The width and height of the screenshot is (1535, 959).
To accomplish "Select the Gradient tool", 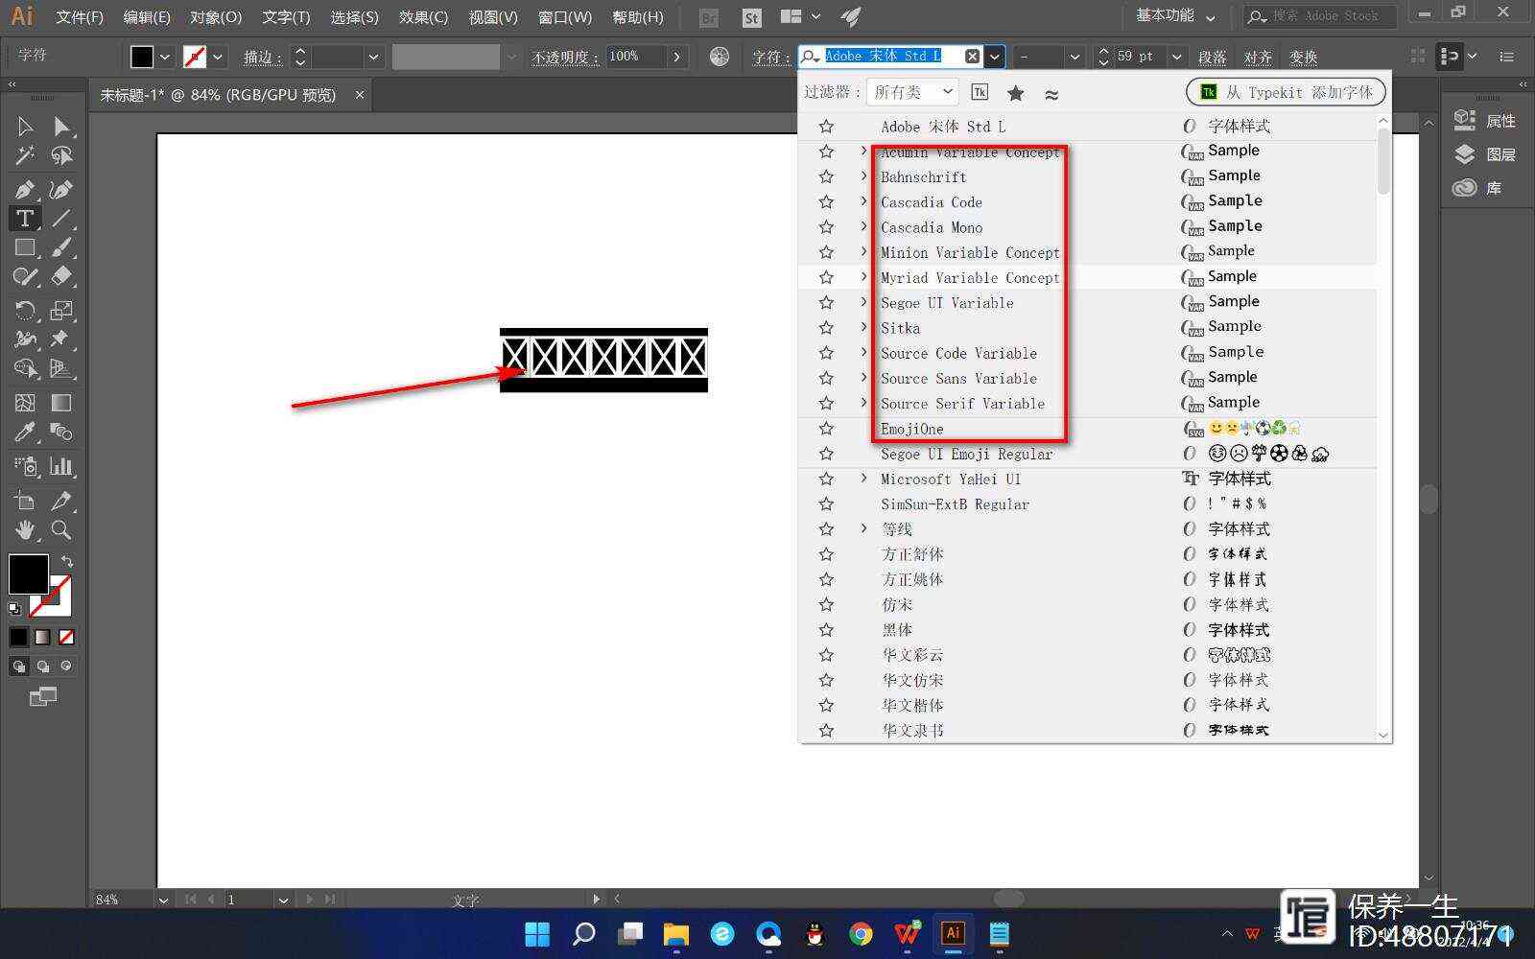I will pos(61,403).
